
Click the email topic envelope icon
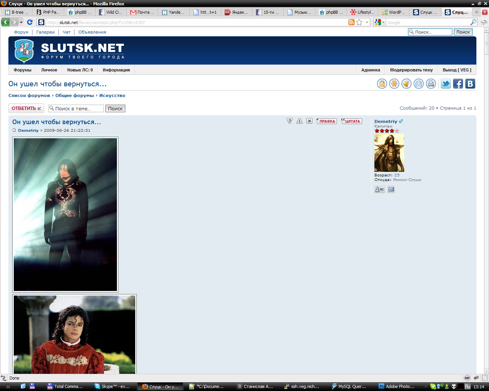coord(418,84)
